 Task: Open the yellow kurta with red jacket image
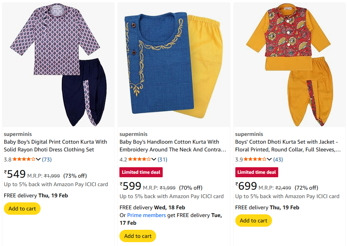(x=289, y=65)
